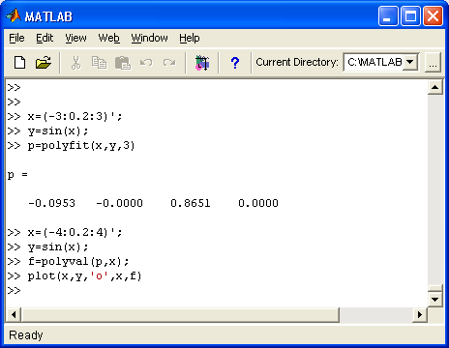
Task: Click the line x=(-4:0.2:4)';
Action: [75, 232]
